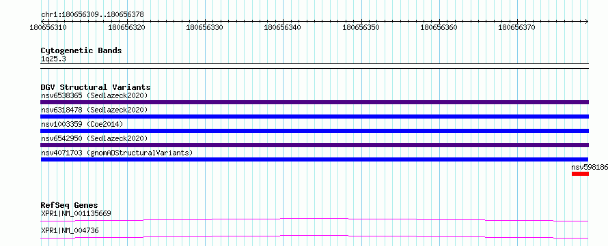Click the RefSeq Genes track heading
This screenshot has width=608, height=246.
point(70,205)
